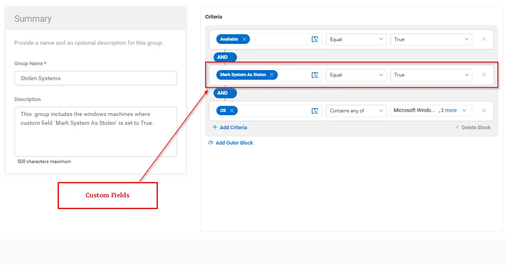Click the Delete Block button
This screenshot has height=265, width=507.
coord(473,127)
